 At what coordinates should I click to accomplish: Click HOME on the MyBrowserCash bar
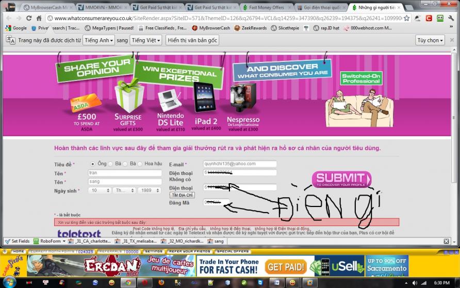click(x=18, y=251)
